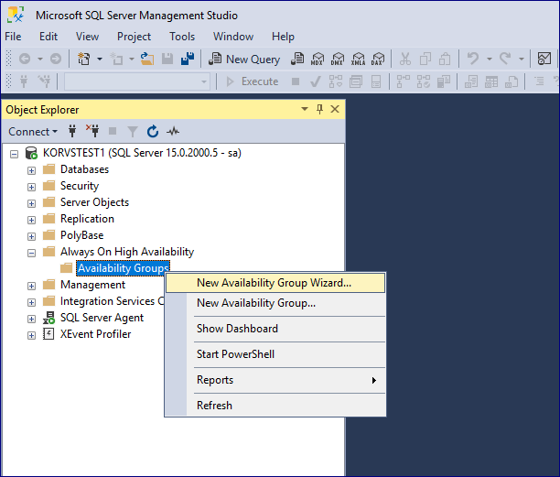Click the Filter funnel icon
560x477 pixels.
click(133, 132)
